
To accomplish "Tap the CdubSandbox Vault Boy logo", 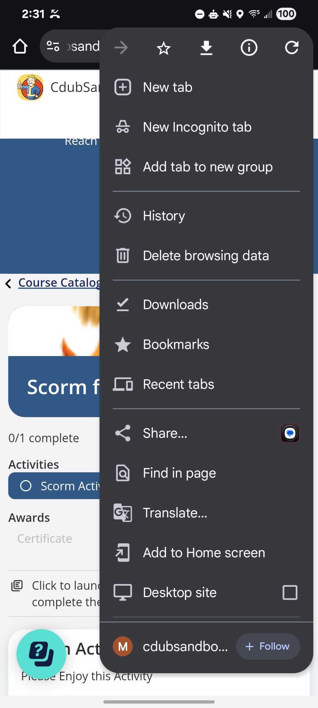I will 30,87.
